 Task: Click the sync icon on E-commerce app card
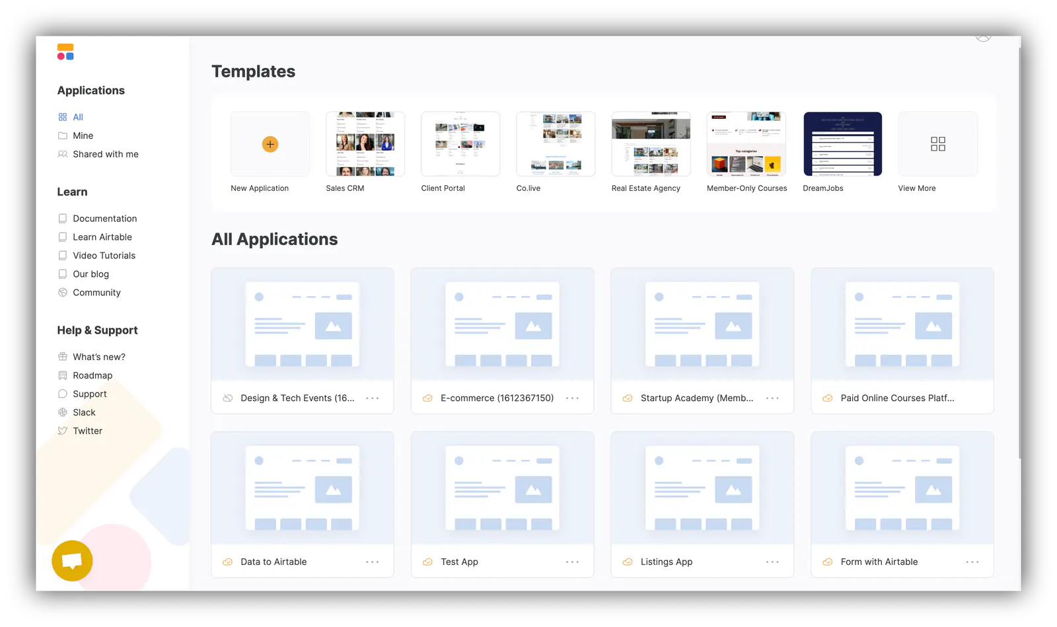tap(427, 398)
